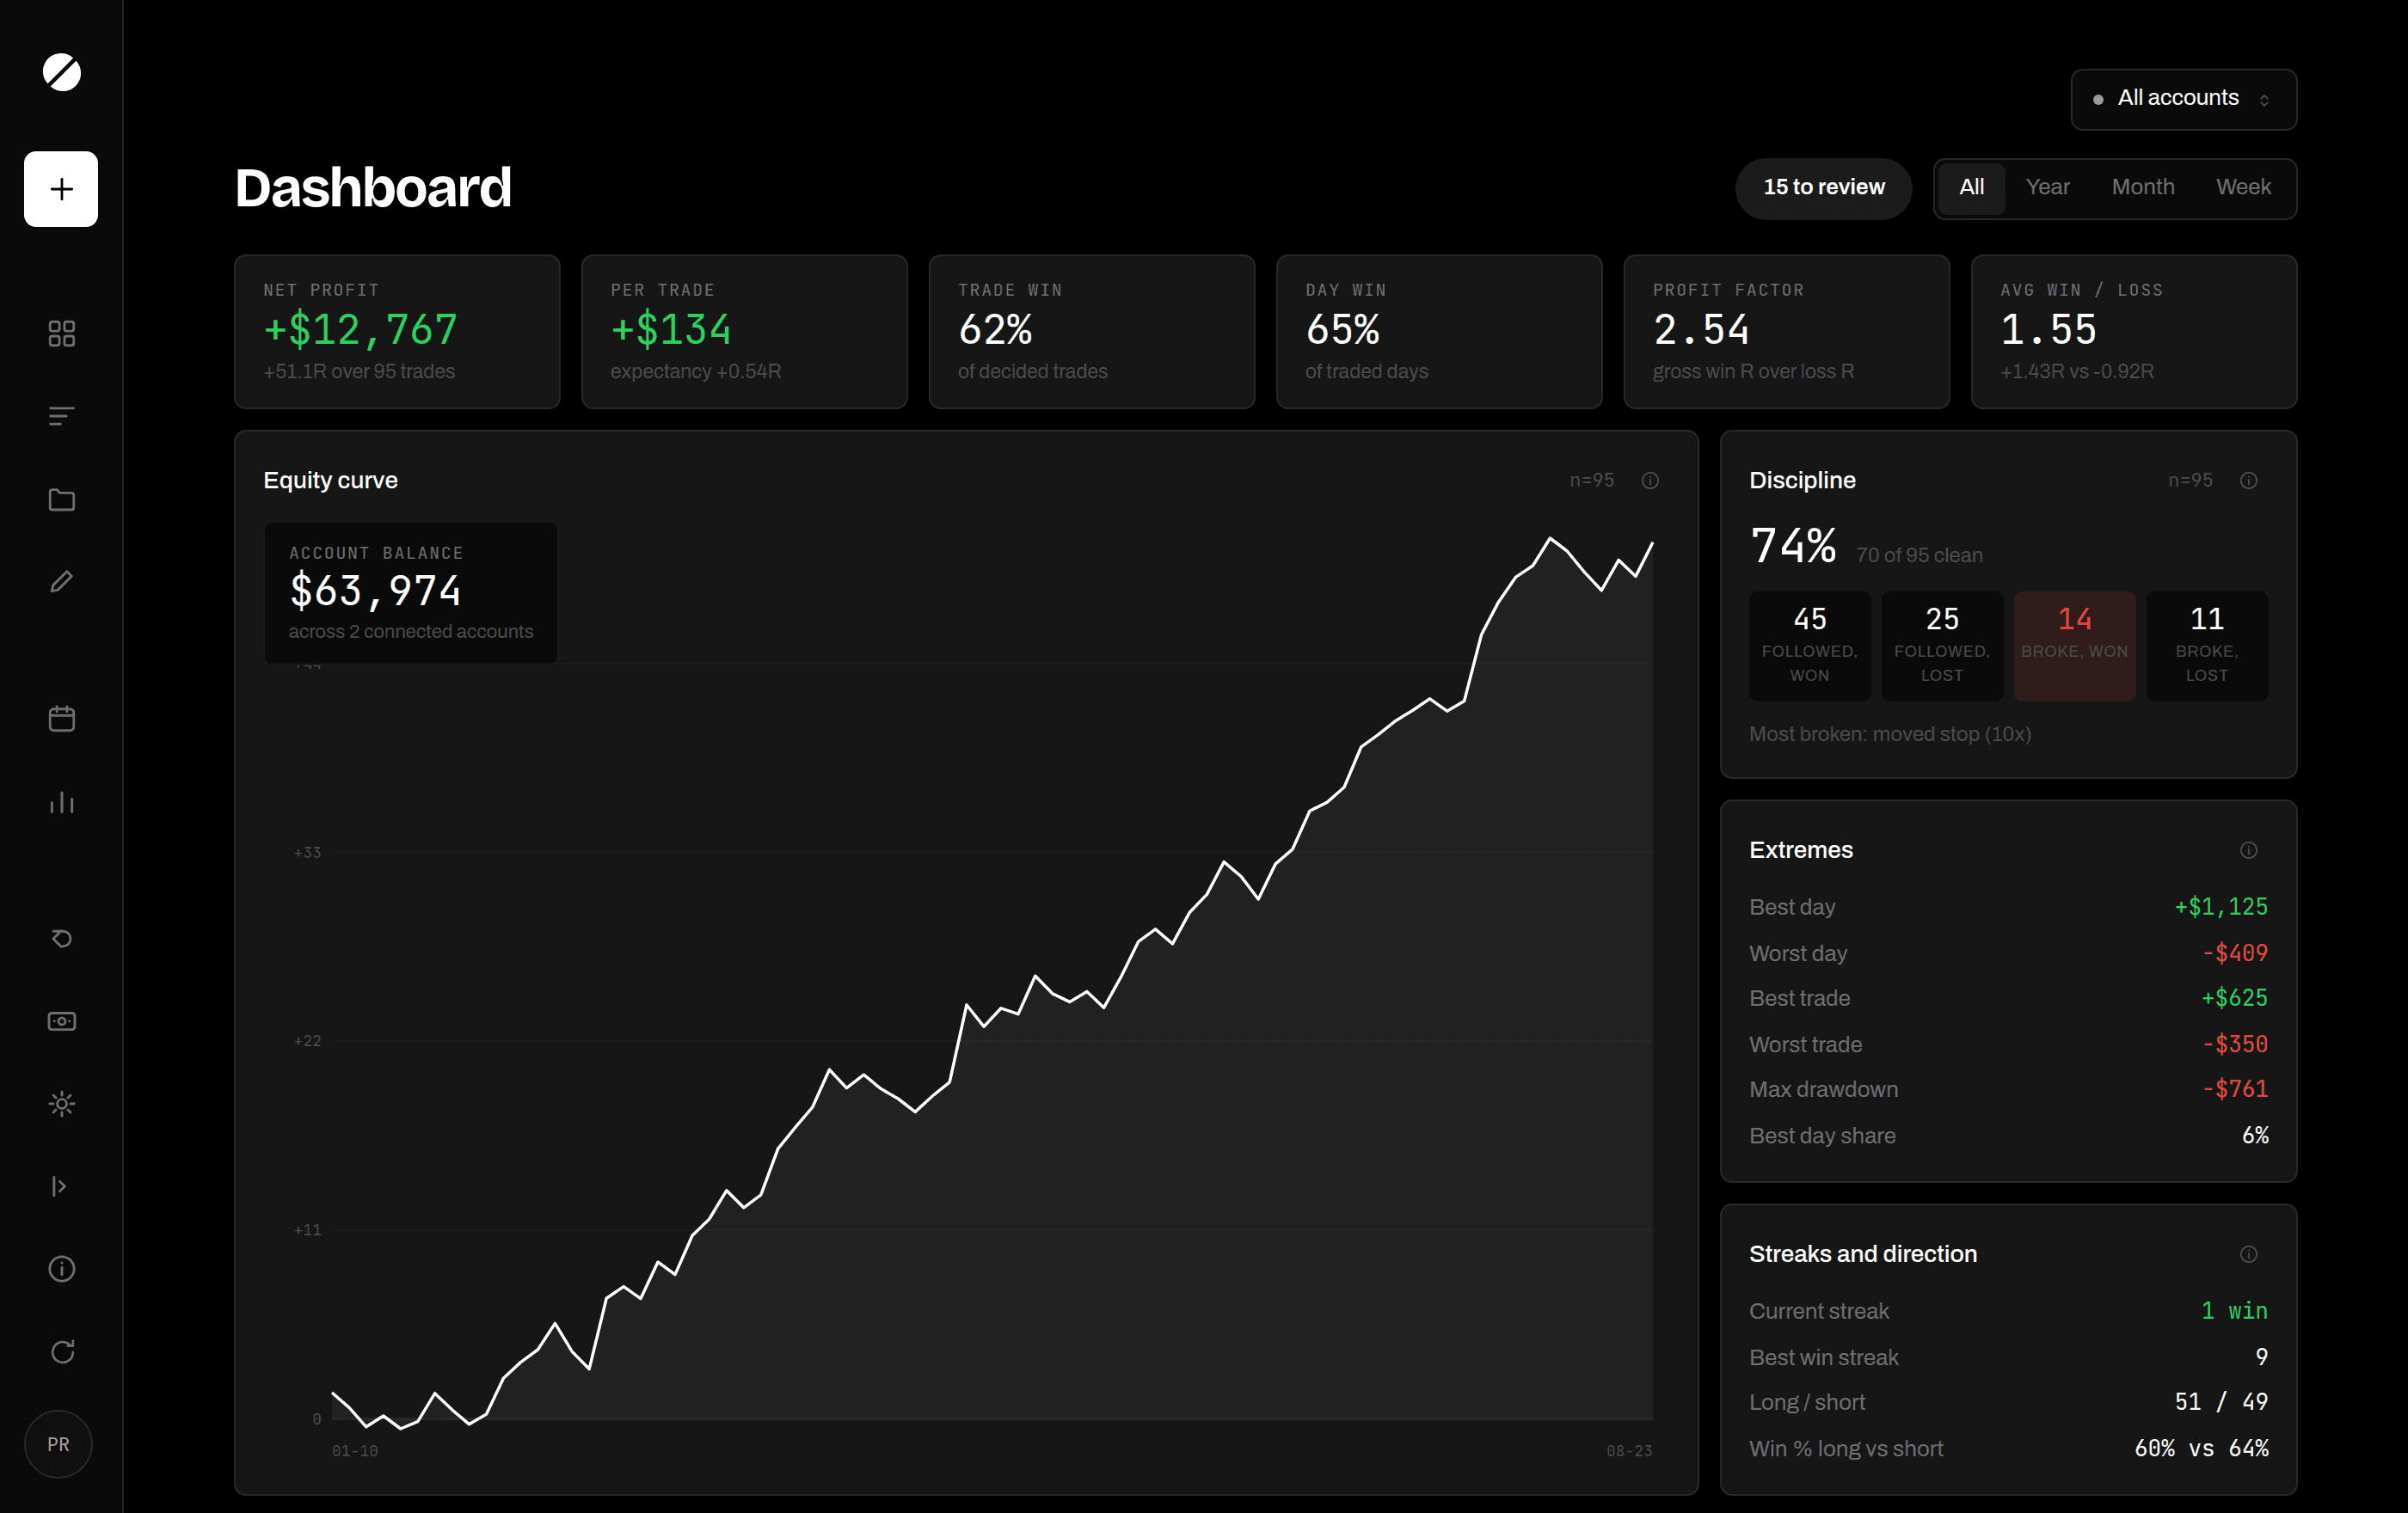This screenshot has height=1513, width=2408.
Task: Click the Best day +$1,125 value
Action: (2220, 908)
